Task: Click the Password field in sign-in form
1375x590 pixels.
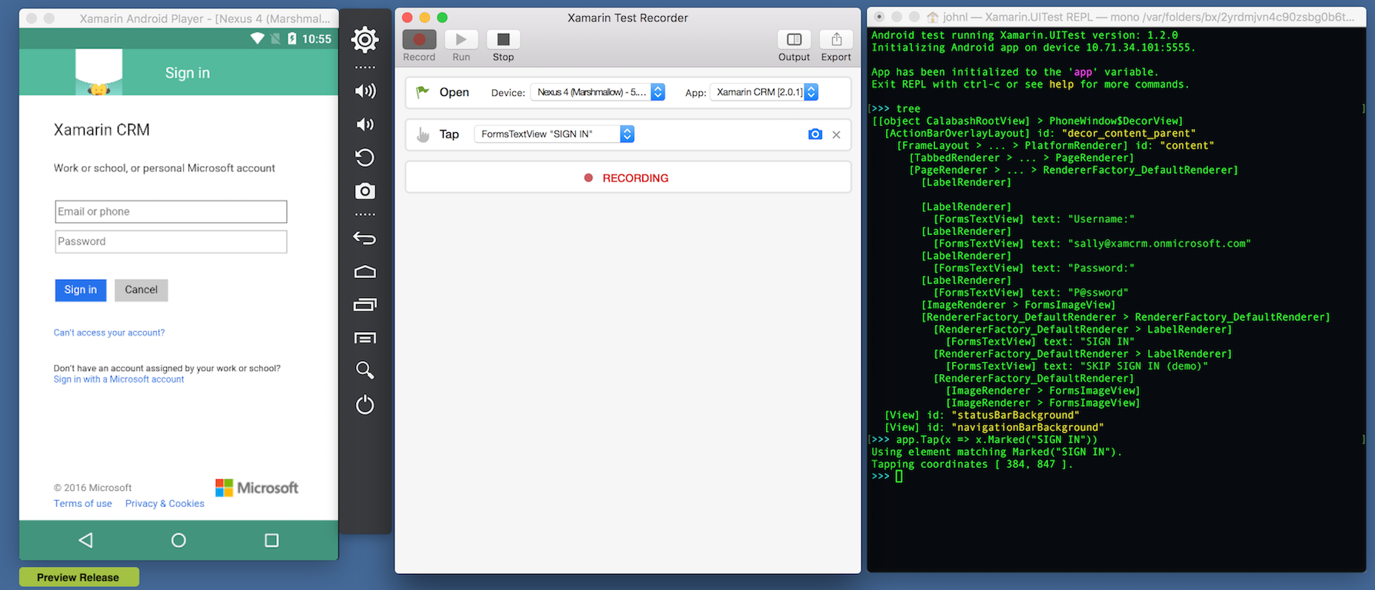Action: click(x=171, y=241)
